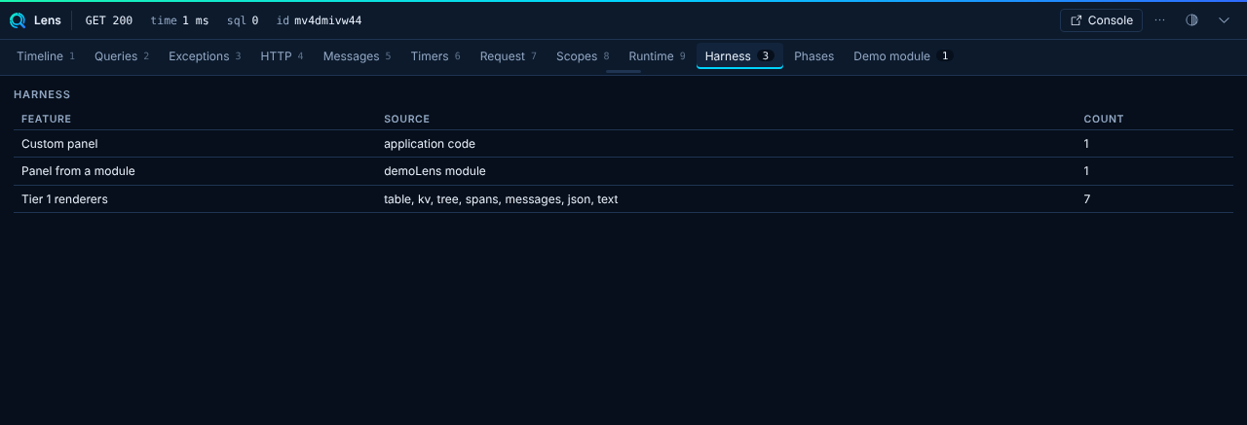Open the Request tab
Image resolution: width=1247 pixels, height=425 pixels.
click(509, 56)
